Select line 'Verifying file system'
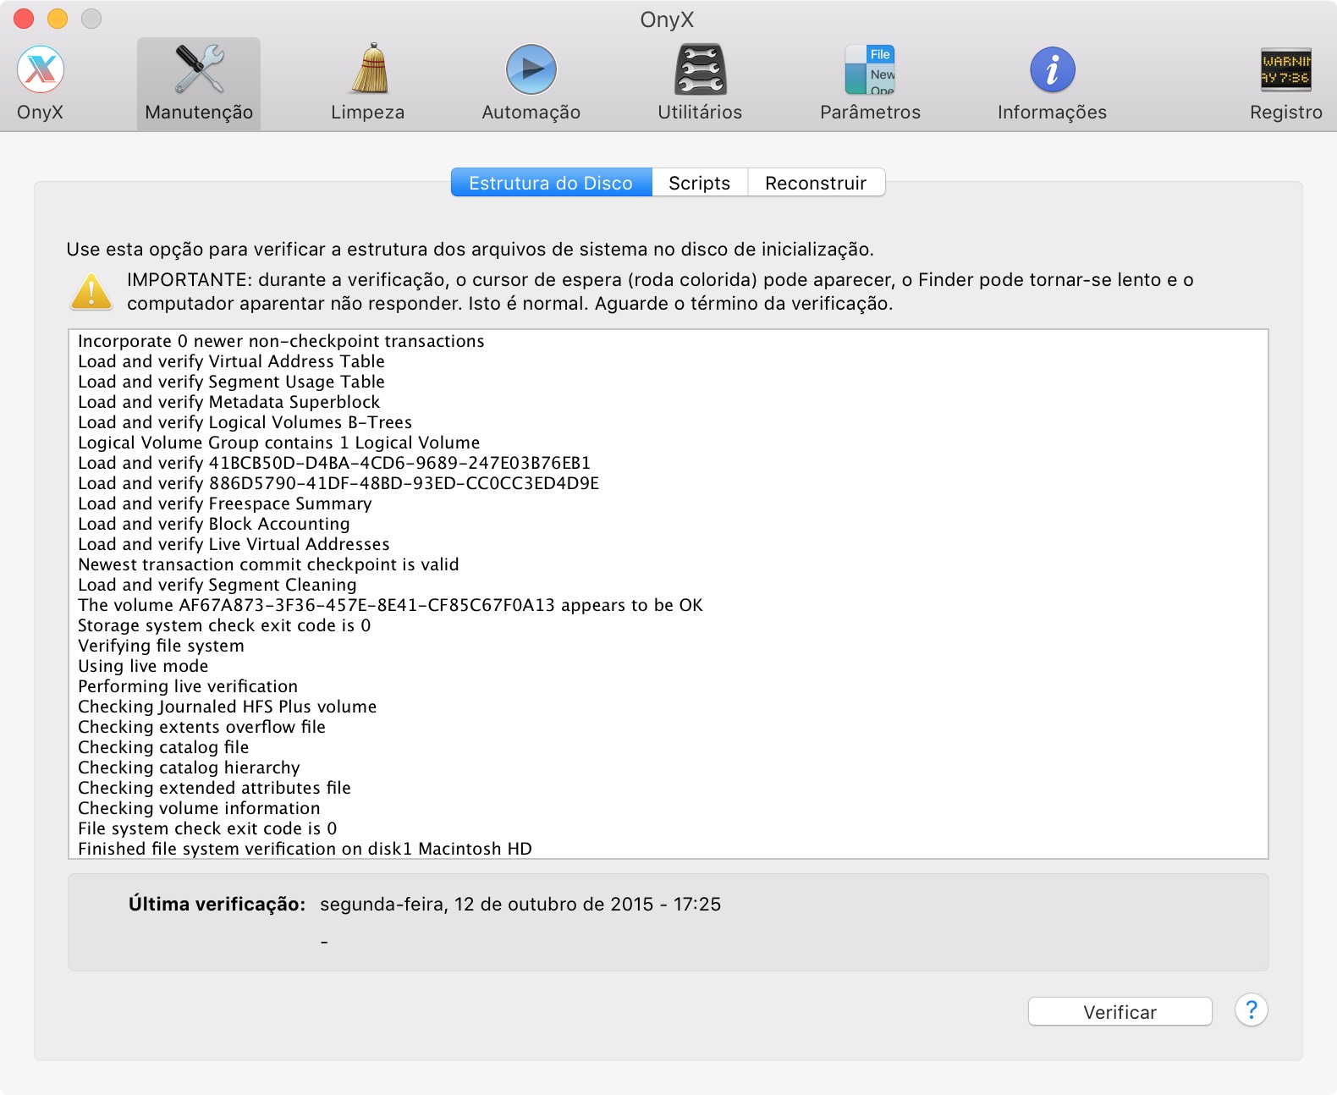The image size is (1337, 1095). (161, 646)
